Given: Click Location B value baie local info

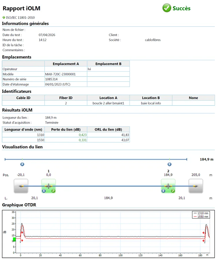Looking at the screenshot, I should coord(151,103).
